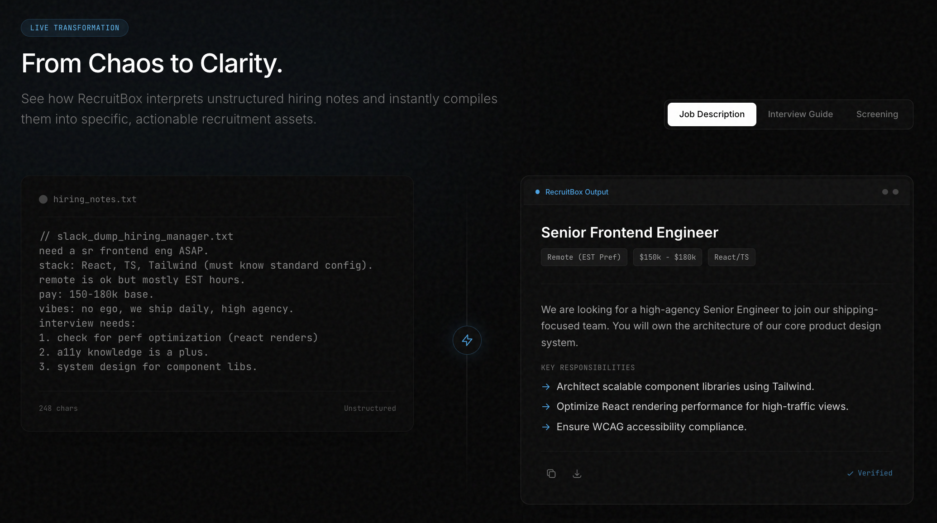Click the React/TS tag
The width and height of the screenshot is (937, 523).
[731, 257]
